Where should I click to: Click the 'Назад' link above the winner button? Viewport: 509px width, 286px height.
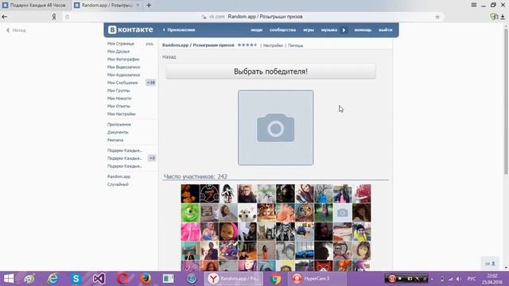point(169,56)
